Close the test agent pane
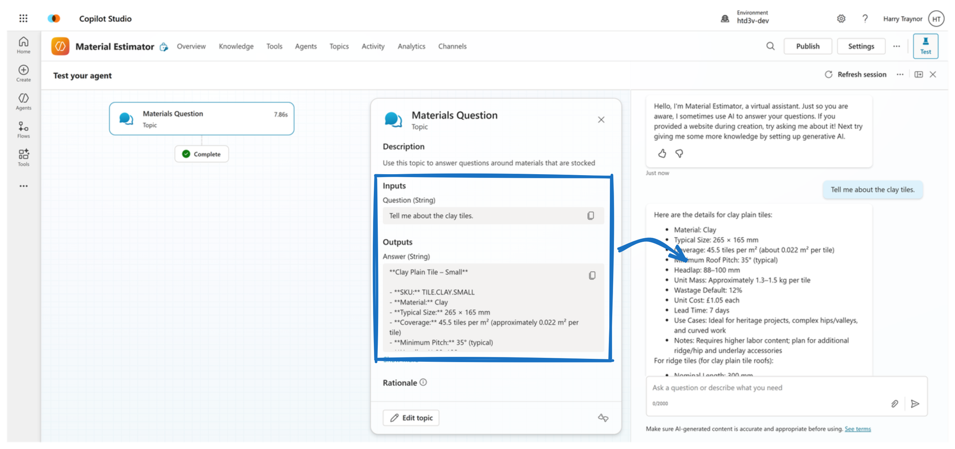Image resolution: width=955 pixels, height=449 pixels. (933, 74)
